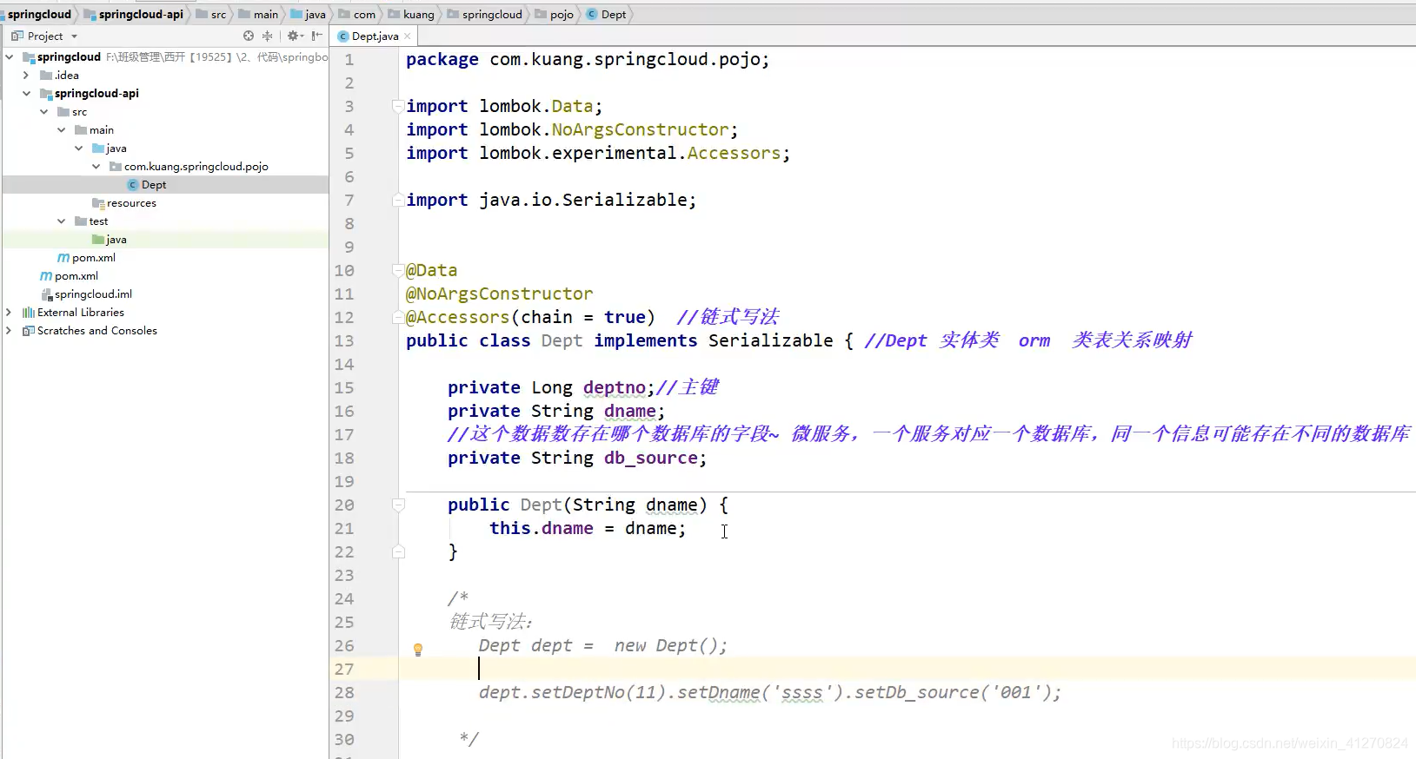Viewport: 1416px width, 759px height.
Task: Collapse the springcloud-api module node
Action: click(x=26, y=93)
